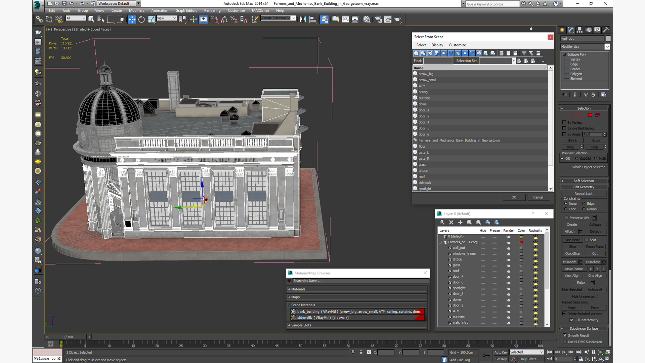Select Polygon sub-object red square icon

click(590, 115)
